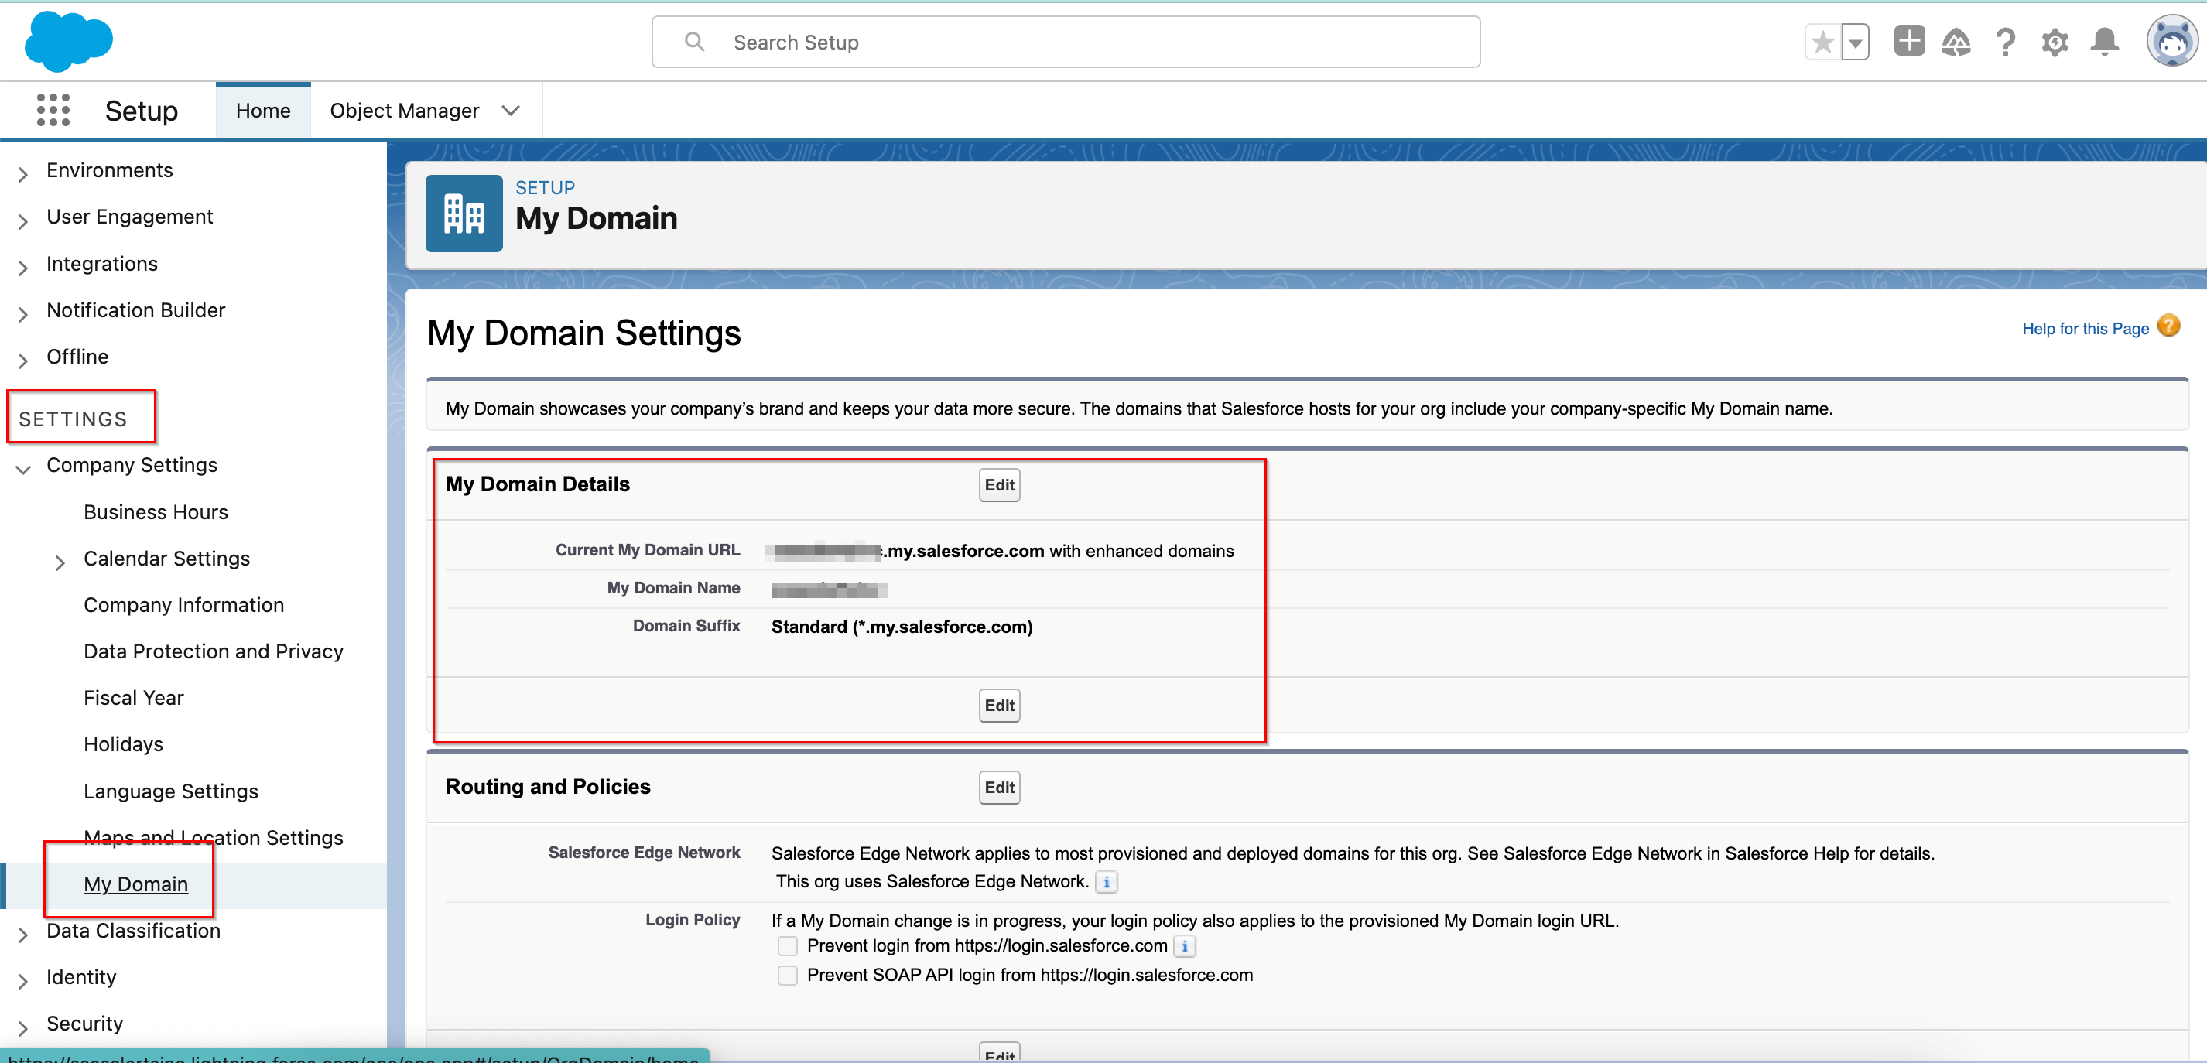The image size is (2207, 1063).
Task: Click the favorites star icon
Action: [1822, 42]
